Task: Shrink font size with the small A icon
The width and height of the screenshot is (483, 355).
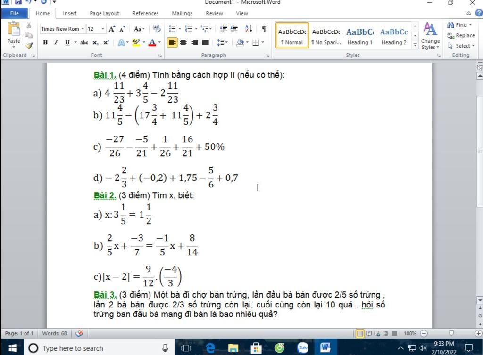Action: click(122, 29)
